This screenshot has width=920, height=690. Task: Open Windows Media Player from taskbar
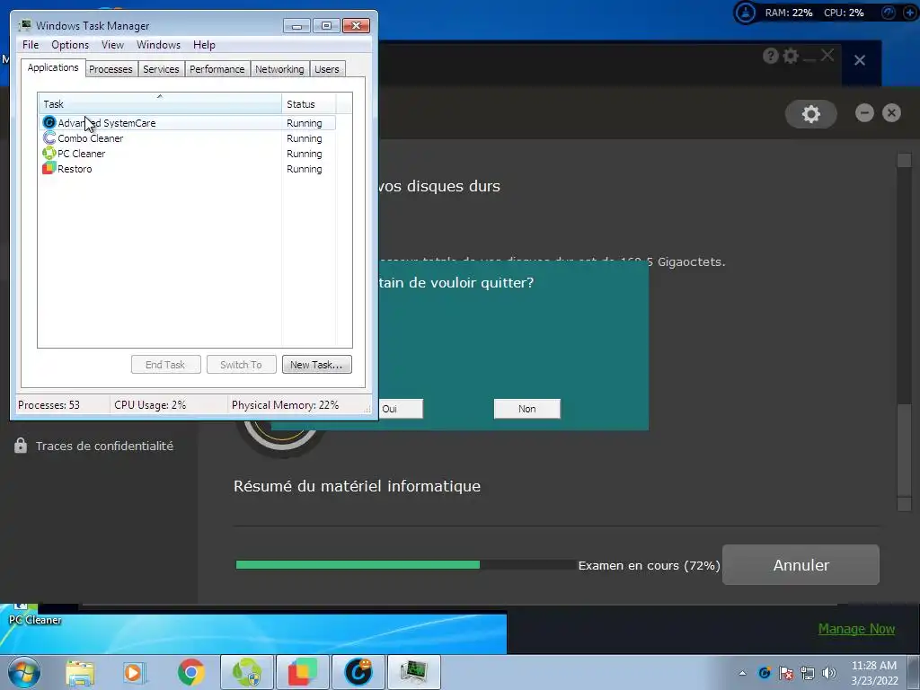[x=135, y=672]
